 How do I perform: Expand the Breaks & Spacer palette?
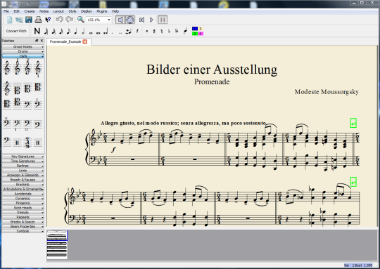click(x=23, y=222)
